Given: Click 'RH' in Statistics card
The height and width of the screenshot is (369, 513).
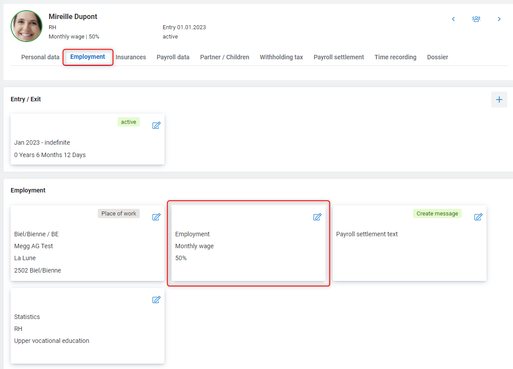Looking at the screenshot, I should 18,329.
